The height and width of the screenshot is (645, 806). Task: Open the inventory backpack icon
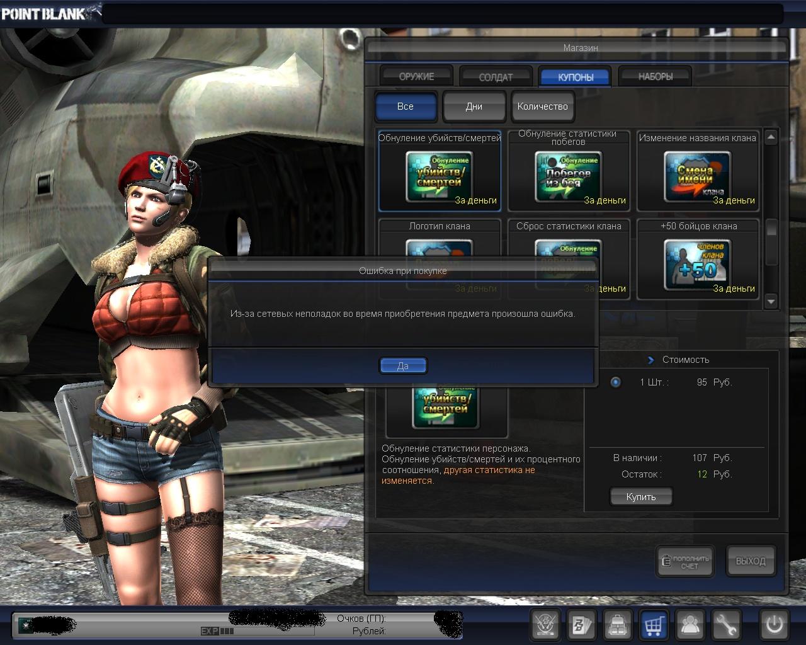coord(618,625)
